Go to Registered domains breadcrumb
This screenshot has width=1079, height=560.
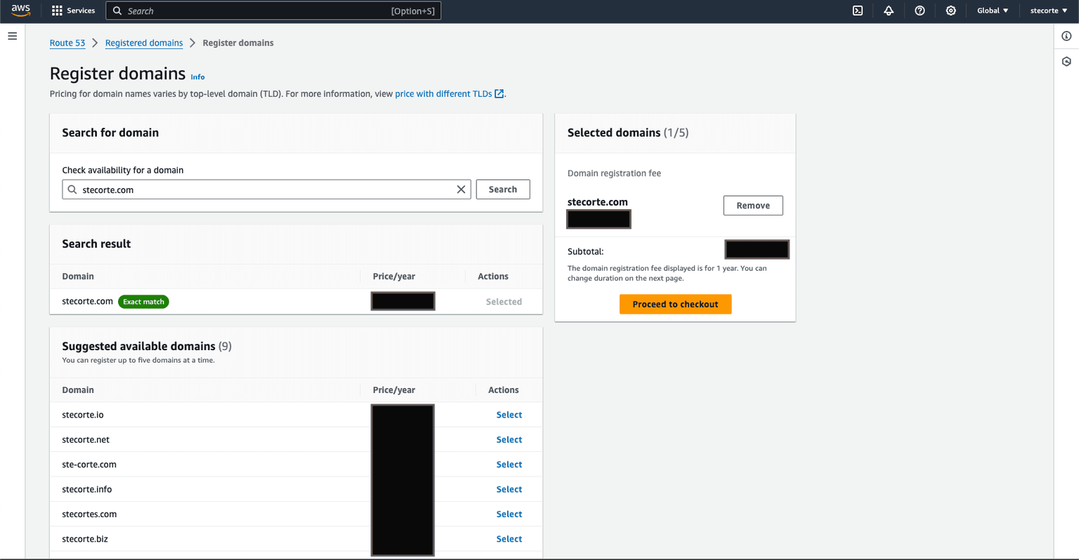click(144, 43)
